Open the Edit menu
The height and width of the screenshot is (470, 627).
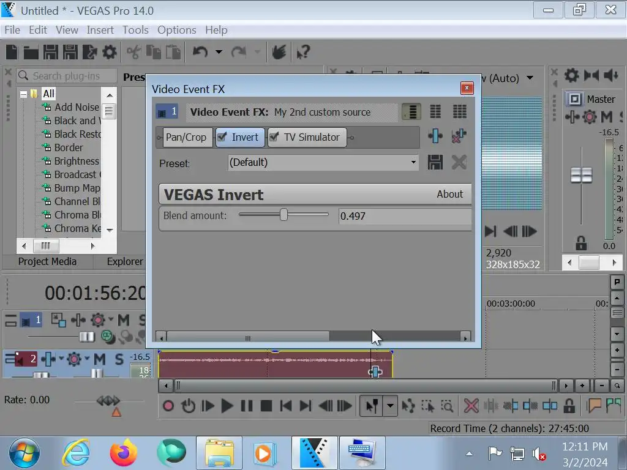coord(38,30)
